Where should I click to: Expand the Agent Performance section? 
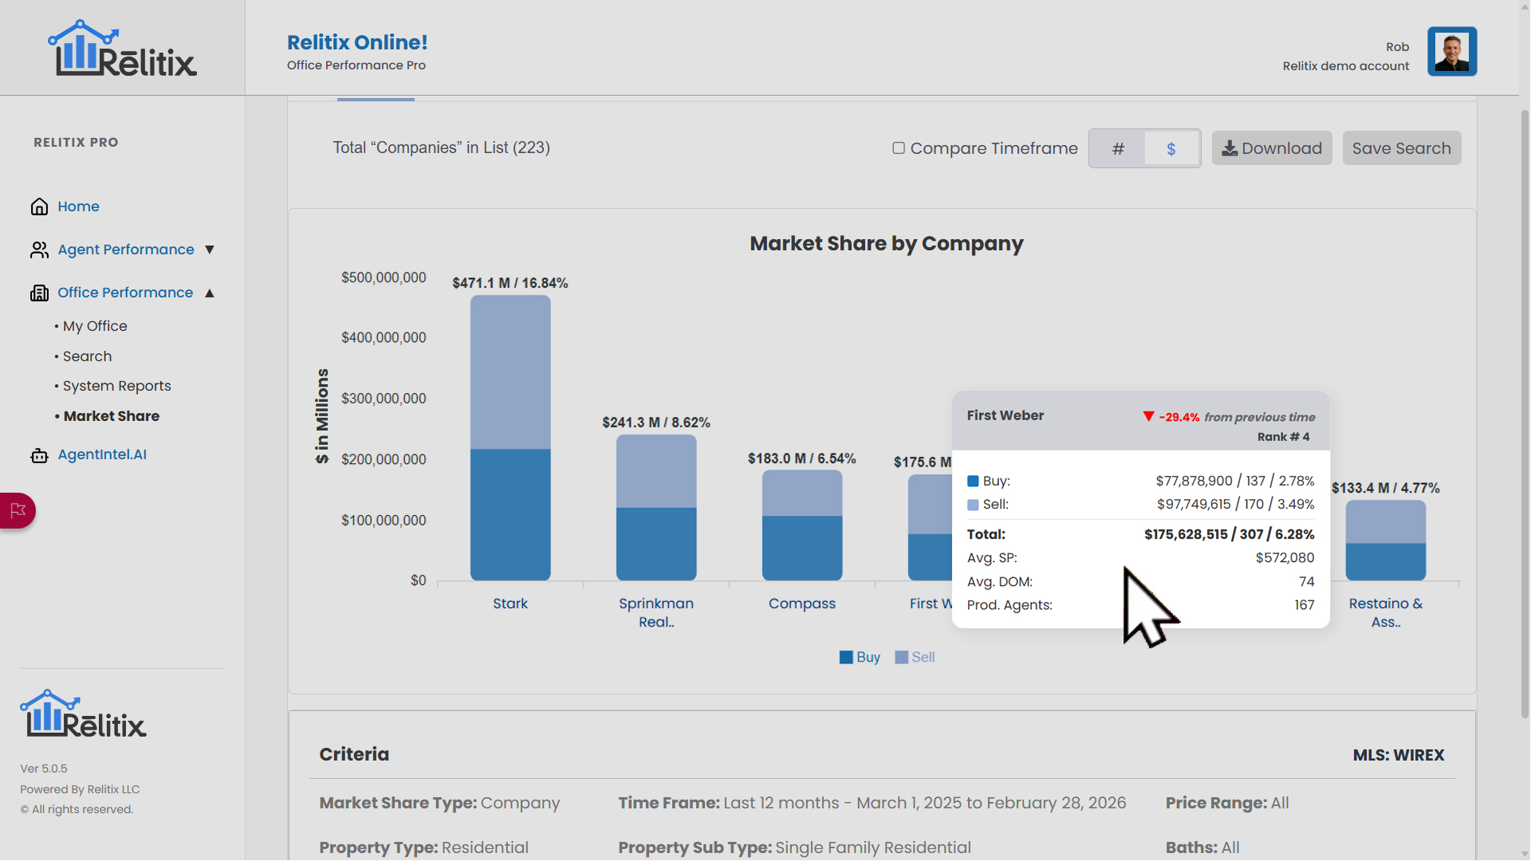click(x=210, y=250)
